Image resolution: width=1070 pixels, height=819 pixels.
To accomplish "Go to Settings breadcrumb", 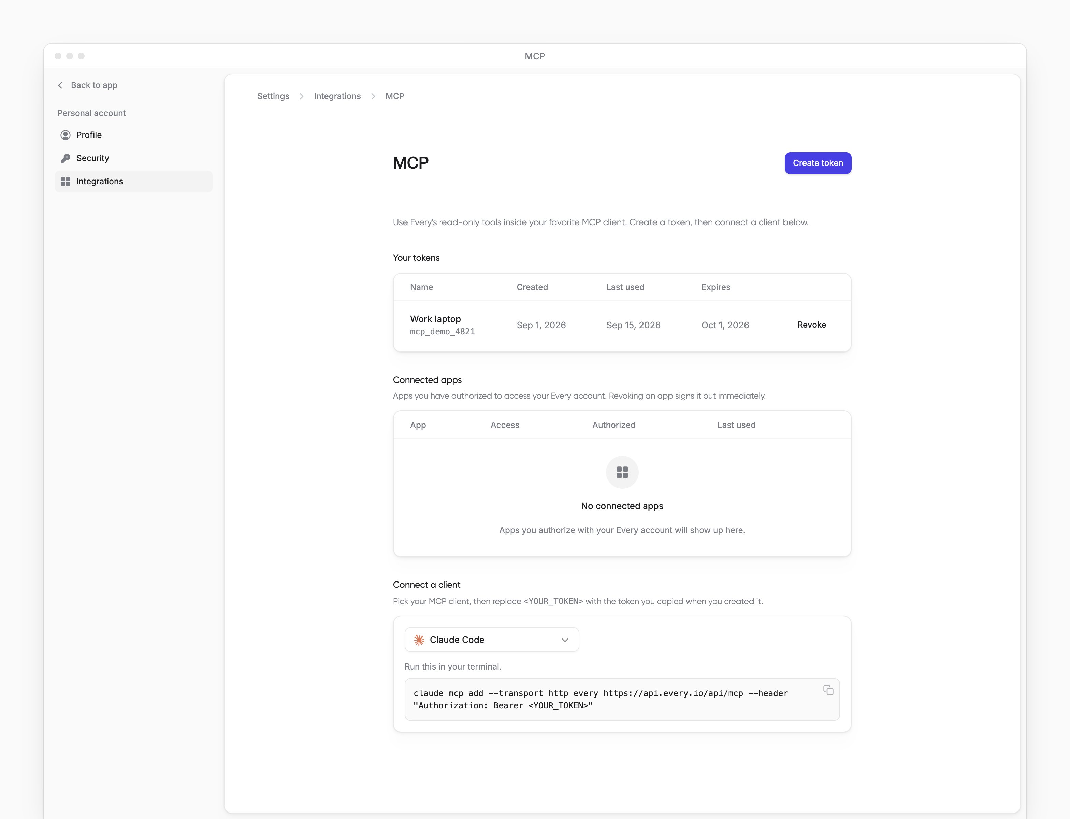I will pos(273,96).
